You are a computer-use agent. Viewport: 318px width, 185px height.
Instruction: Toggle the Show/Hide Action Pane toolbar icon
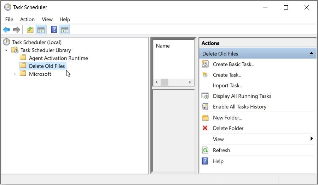click(x=64, y=30)
